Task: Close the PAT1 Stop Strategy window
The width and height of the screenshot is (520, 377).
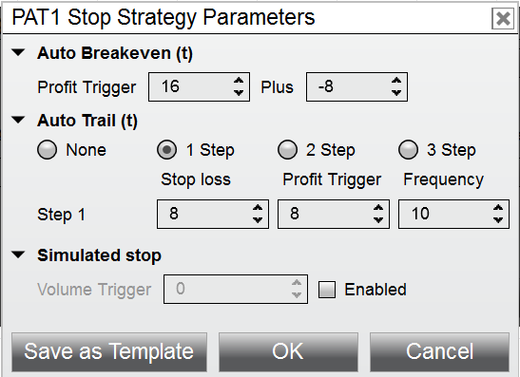Action: coord(503,19)
